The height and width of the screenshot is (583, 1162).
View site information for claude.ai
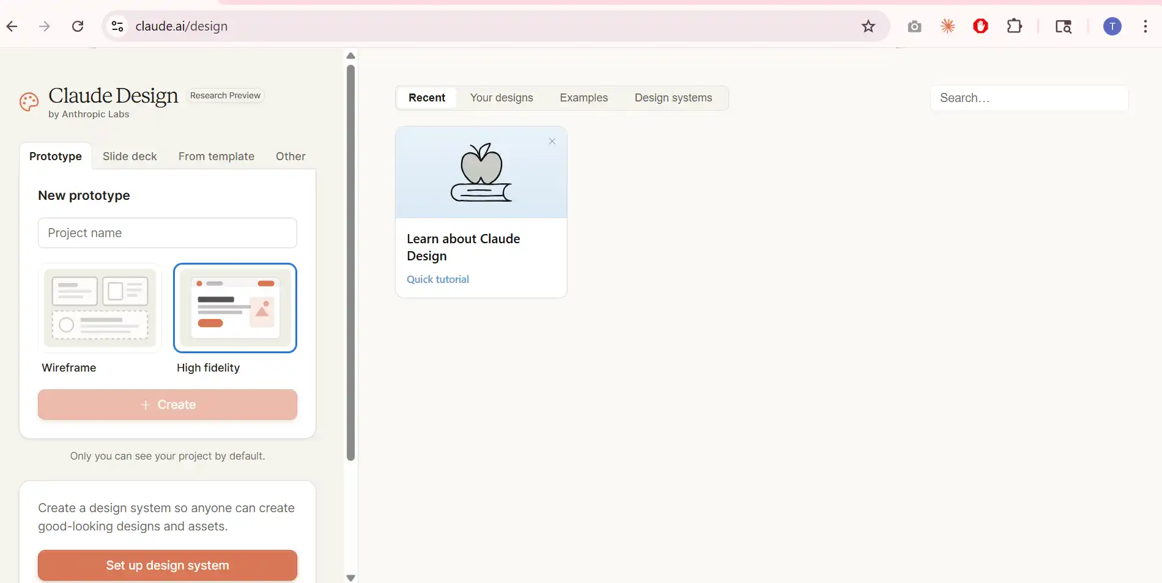coord(117,26)
